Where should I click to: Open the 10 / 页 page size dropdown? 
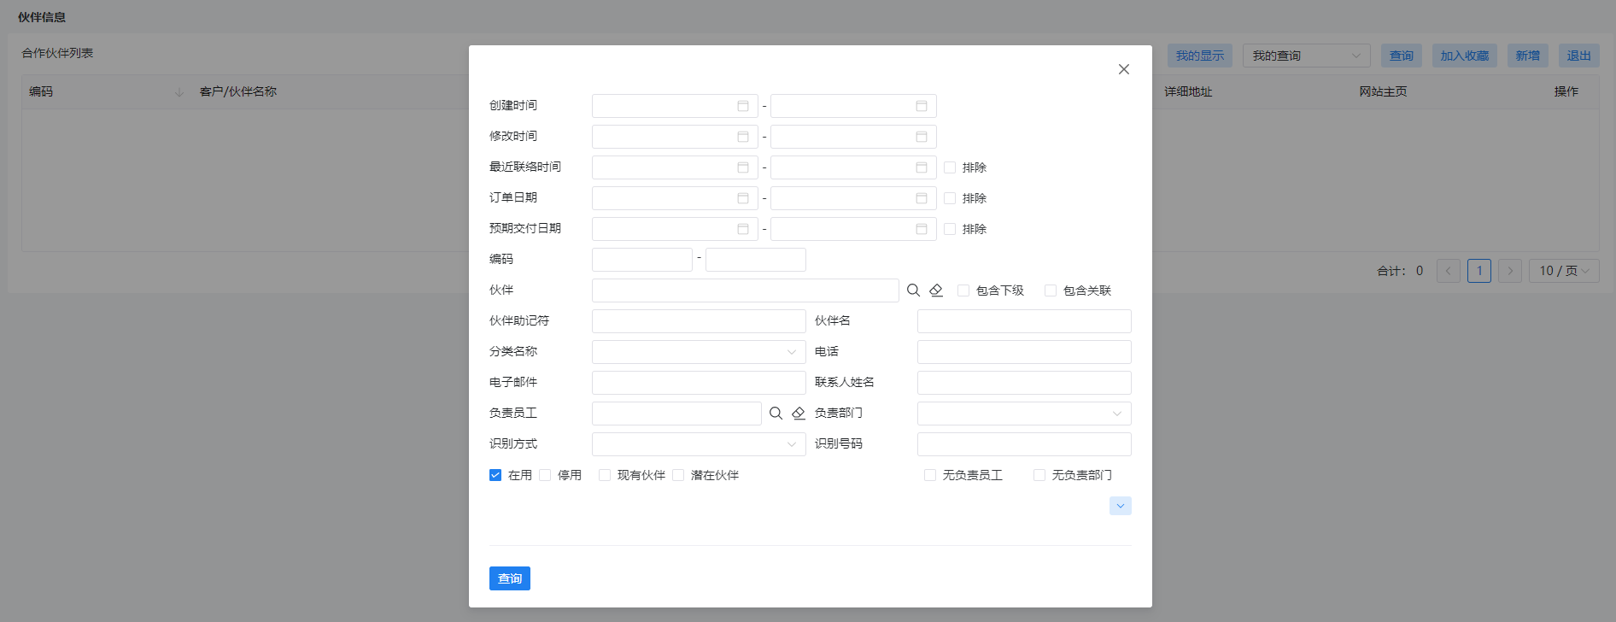click(1564, 271)
